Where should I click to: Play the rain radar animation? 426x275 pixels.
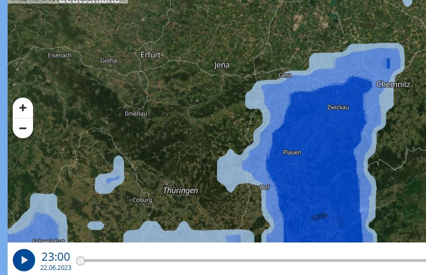[24, 260]
